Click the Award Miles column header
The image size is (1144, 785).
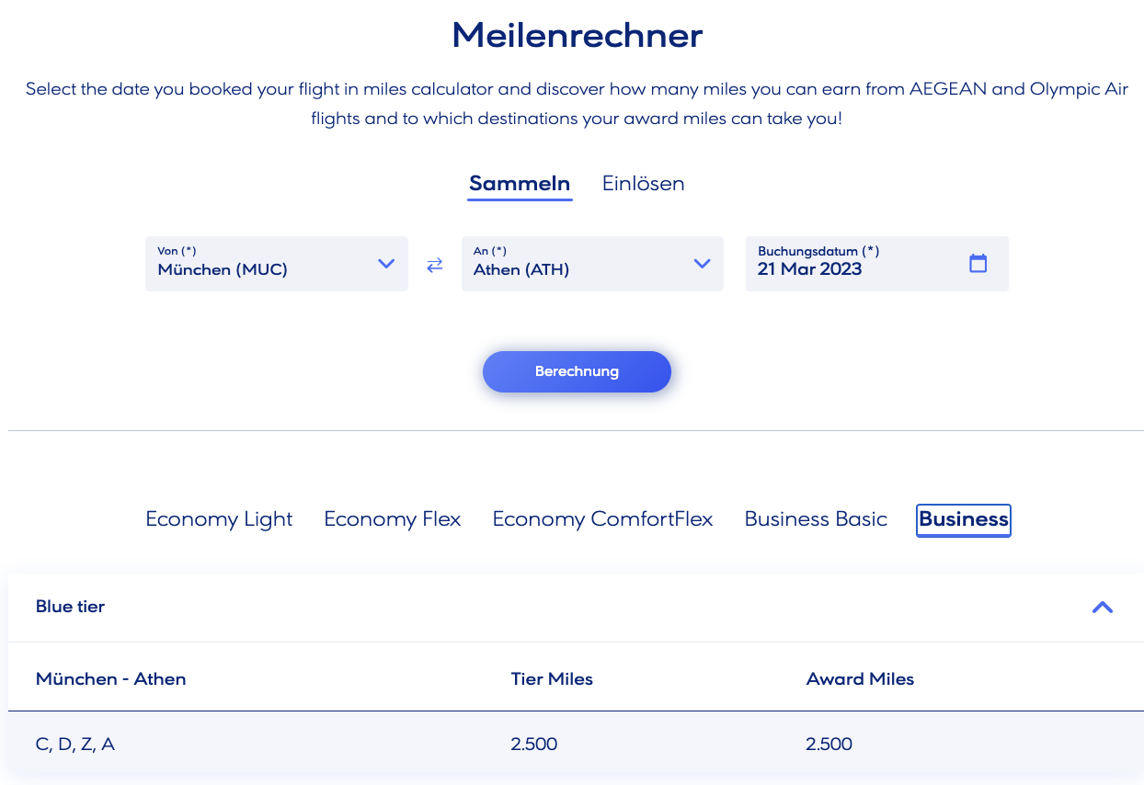[860, 679]
